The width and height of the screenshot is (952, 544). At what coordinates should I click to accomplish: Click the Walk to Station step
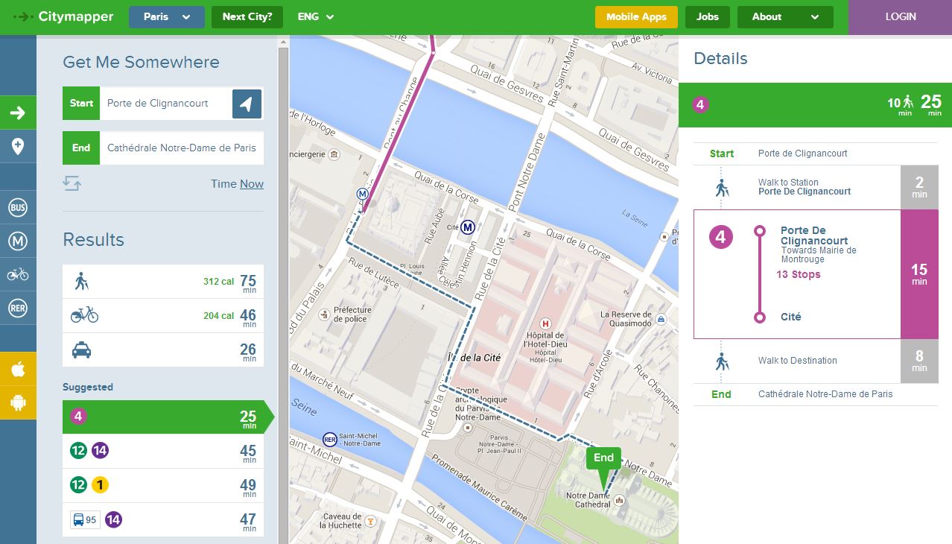(815, 187)
